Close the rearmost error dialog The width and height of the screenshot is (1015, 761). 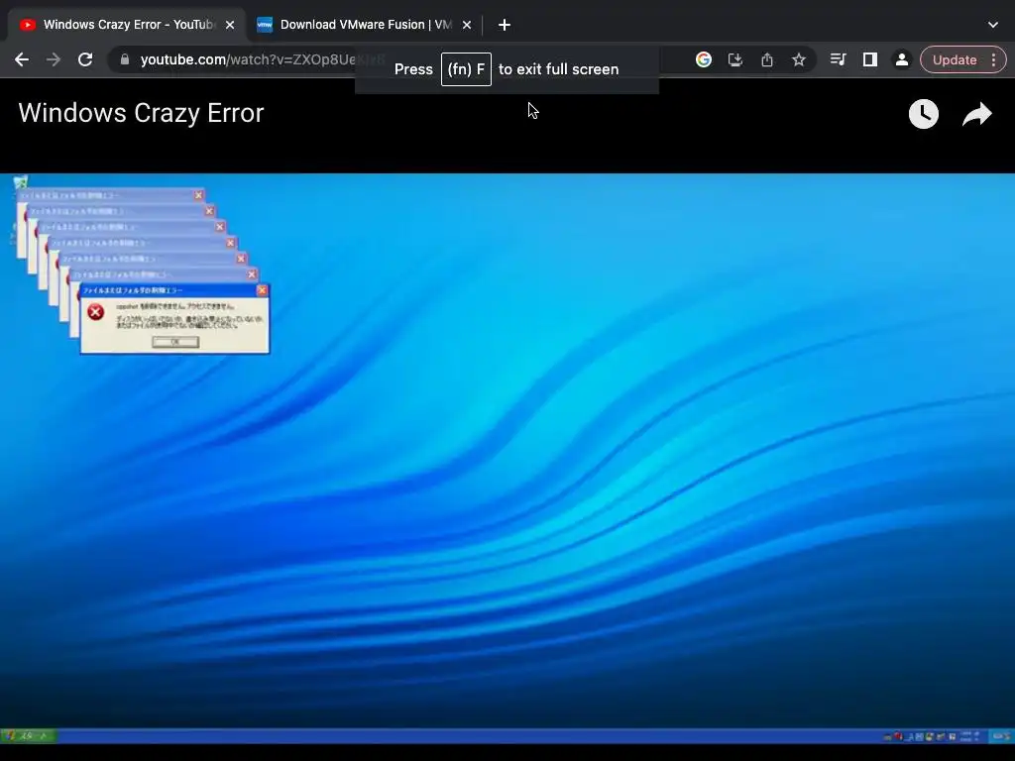[198, 195]
